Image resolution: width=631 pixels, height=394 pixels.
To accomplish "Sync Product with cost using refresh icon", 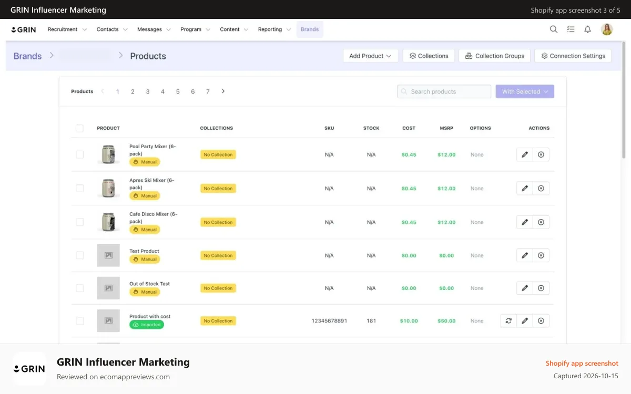I will [508, 320].
